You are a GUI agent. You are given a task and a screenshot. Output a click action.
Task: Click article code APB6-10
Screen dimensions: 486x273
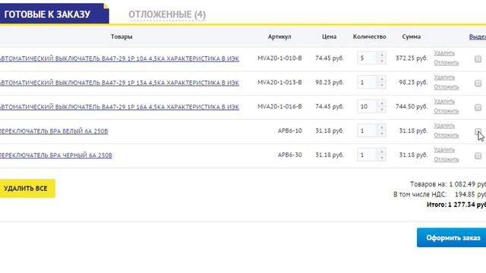click(290, 130)
